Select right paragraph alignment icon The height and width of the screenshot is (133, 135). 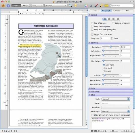[118, 19]
